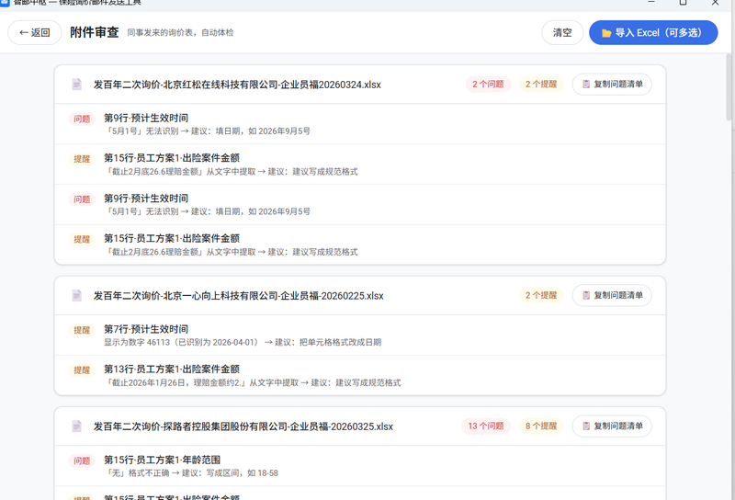The width and height of the screenshot is (735, 500).
Task: Click file icon of 北京一心向上科技 xlsx
Action: [x=77, y=296]
